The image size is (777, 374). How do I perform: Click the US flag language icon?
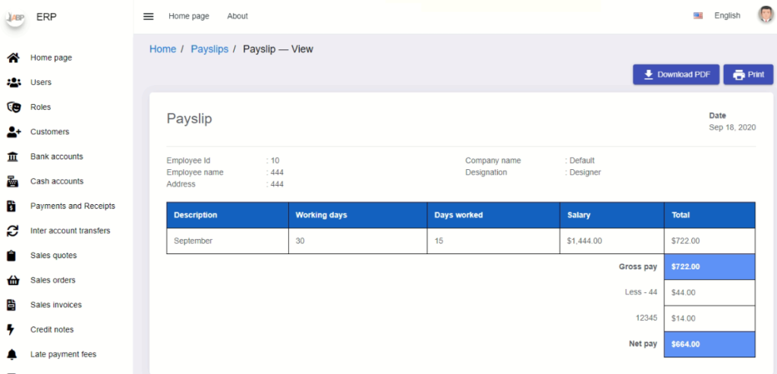coord(698,16)
